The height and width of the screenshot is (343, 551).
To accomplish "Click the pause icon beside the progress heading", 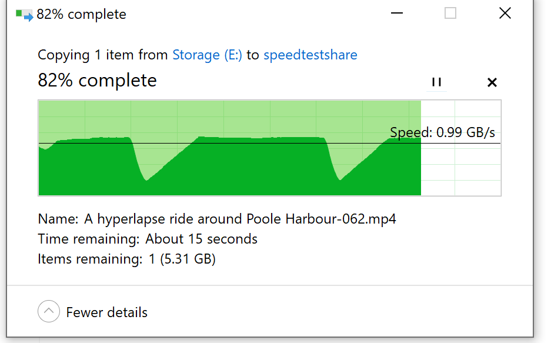I will click(x=436, y=82).
